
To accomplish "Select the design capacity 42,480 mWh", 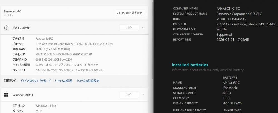I will click(232, 103).
